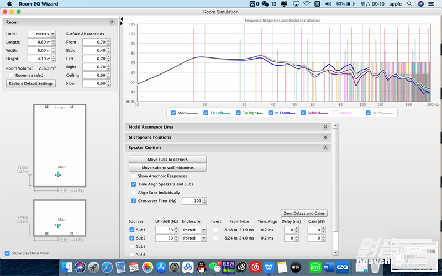Collapse Speaker Controls section

coord(325,147)
